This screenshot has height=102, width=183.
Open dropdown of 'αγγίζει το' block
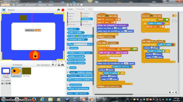[78, 29]
